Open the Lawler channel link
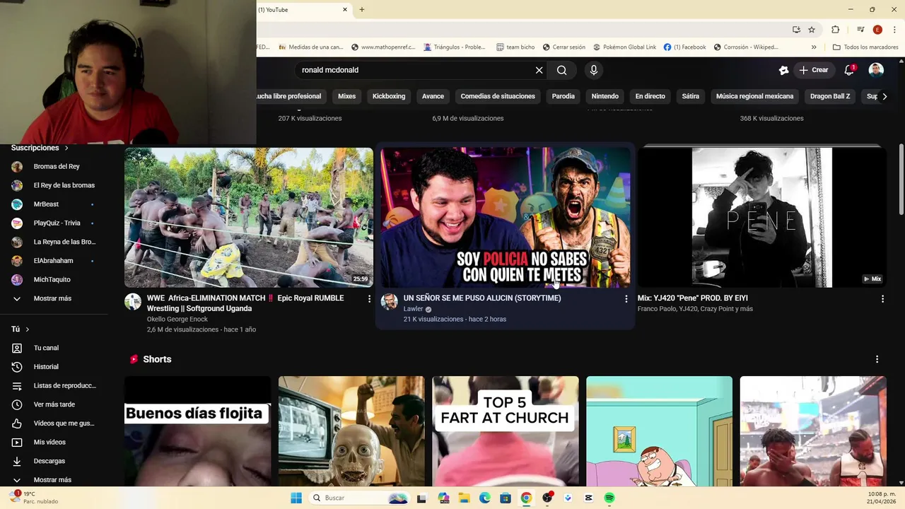The width and height of the screenshot is (905, 509). 413,309
